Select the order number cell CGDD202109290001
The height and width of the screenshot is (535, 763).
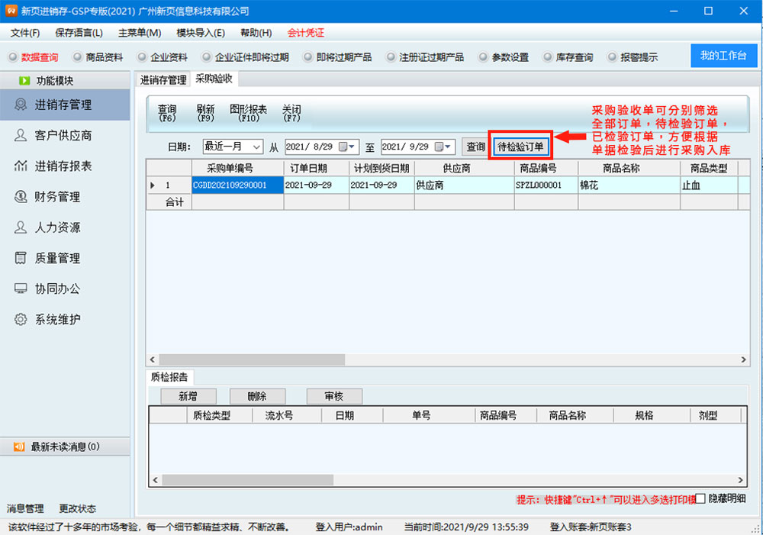pyautogui.click(x=237, y=185)
